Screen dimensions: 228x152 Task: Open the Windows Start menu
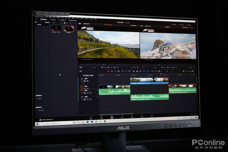tap(37, 124)
